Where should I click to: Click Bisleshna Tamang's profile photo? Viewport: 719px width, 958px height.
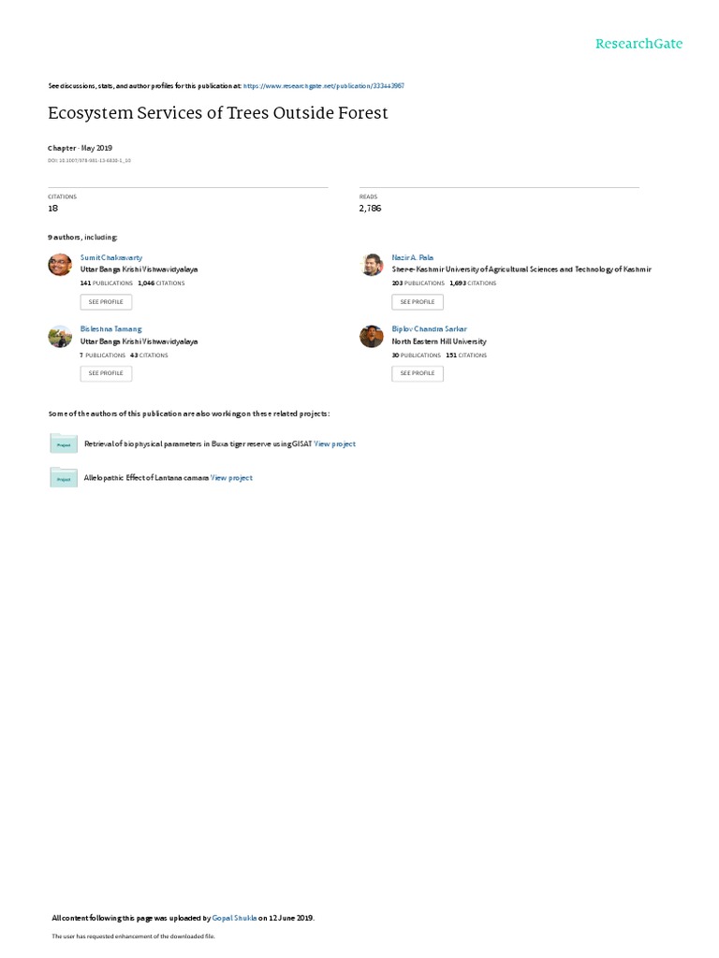[60, 336]
